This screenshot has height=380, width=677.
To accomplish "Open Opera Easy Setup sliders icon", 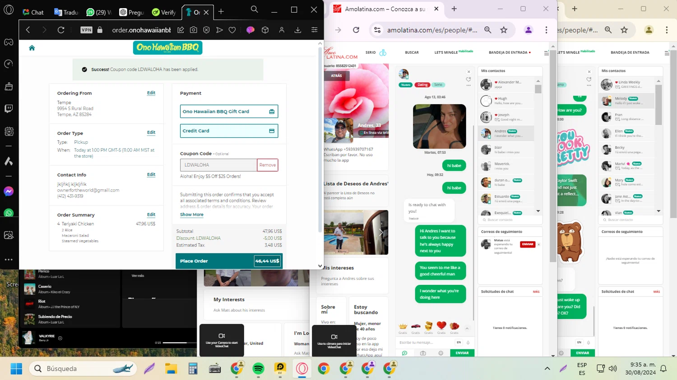I will pos(314,30).
